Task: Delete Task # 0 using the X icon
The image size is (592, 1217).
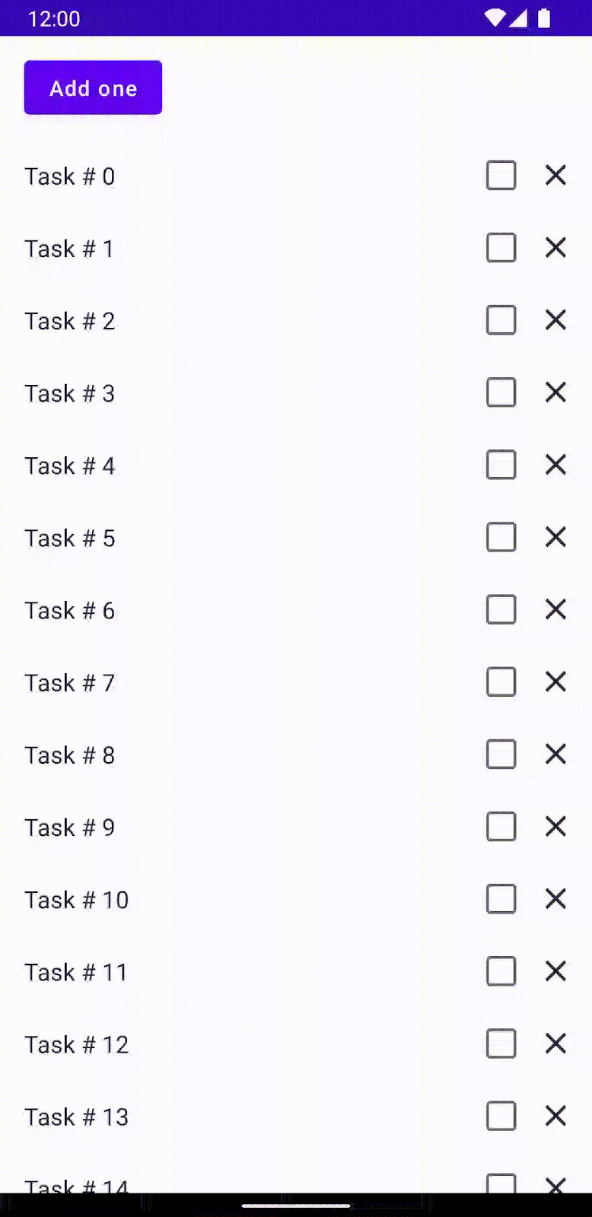Action: [x=555, y=176]
